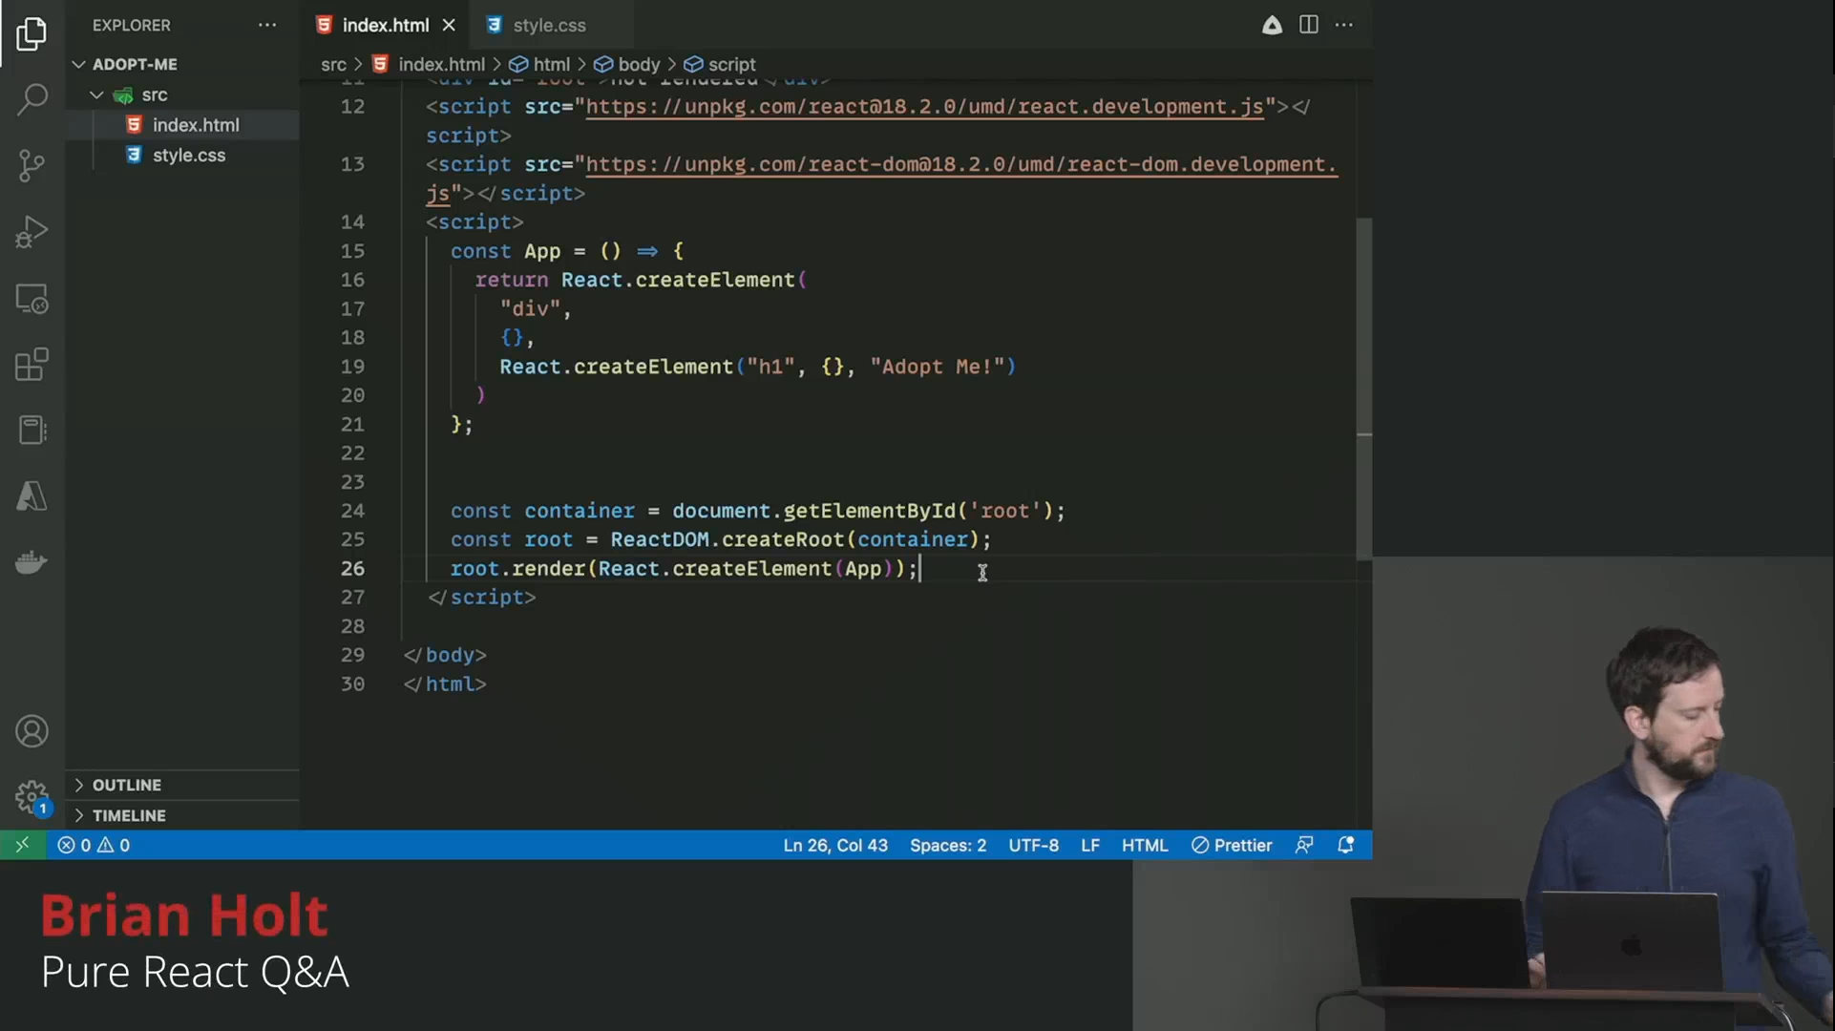This screenshot has width=1835, height=1031.
Task: Click body in the breadcrumb
Action: coord(639,65)
